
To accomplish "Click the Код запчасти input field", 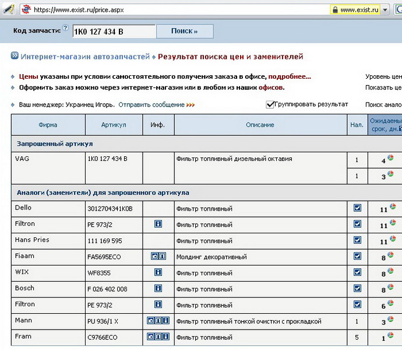I will click(114, 32).
